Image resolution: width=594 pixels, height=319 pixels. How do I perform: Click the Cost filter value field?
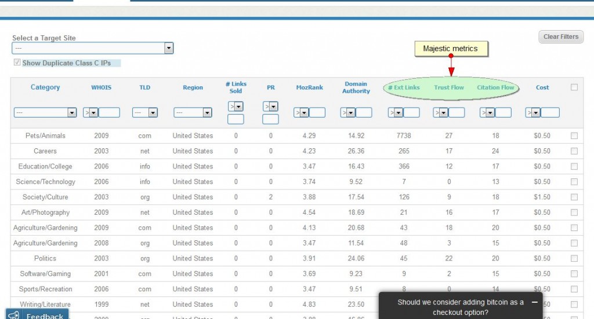click(550, 112)
